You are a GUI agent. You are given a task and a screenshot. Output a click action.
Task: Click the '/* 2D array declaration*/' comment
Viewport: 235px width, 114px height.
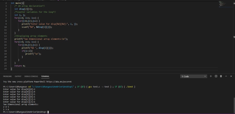click(x=30, y=6)
